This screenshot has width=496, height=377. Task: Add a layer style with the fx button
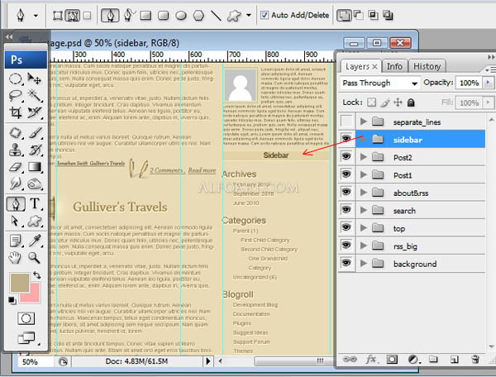coord(371,360)
